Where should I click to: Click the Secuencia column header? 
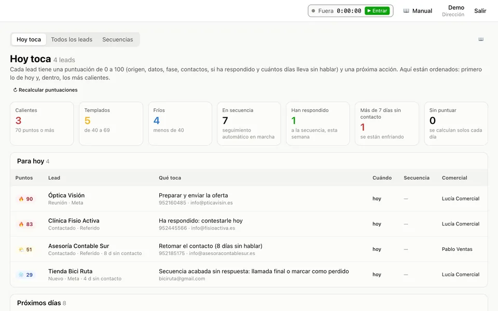[x=417, y=178]
